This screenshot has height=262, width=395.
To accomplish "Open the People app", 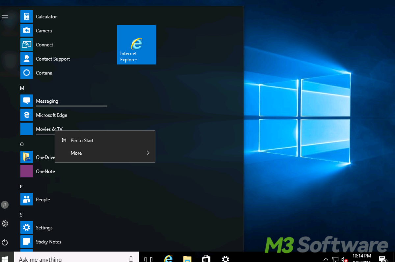I will (27, 199).
